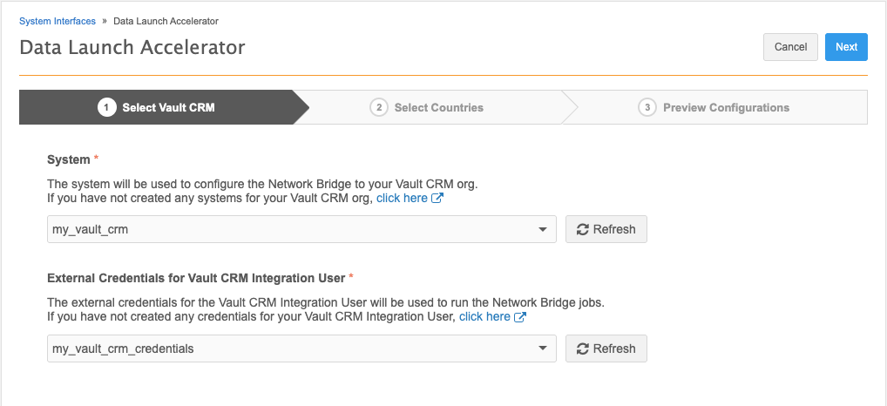The height and width of the screenshot is (406, 887).
Task: Expand the External Credentials dropdown arrow
Action: point(543,348)
